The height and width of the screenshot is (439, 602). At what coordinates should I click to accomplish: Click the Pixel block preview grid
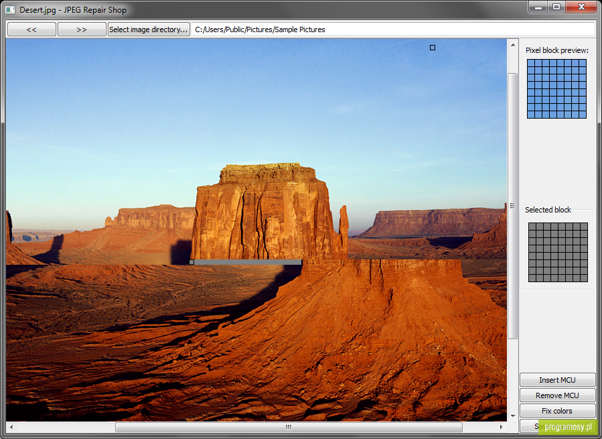(x=556, y=88)
